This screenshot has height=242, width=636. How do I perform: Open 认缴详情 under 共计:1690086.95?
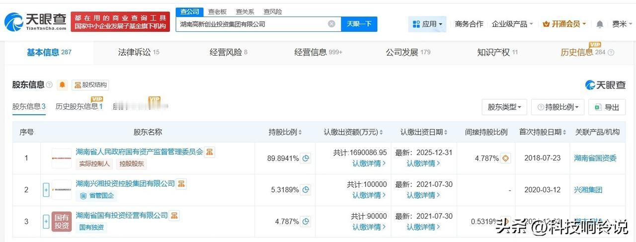[x=369, y=163]
